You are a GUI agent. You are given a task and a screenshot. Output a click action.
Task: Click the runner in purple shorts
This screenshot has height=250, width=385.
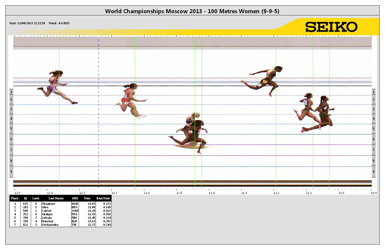pos(54,86)
